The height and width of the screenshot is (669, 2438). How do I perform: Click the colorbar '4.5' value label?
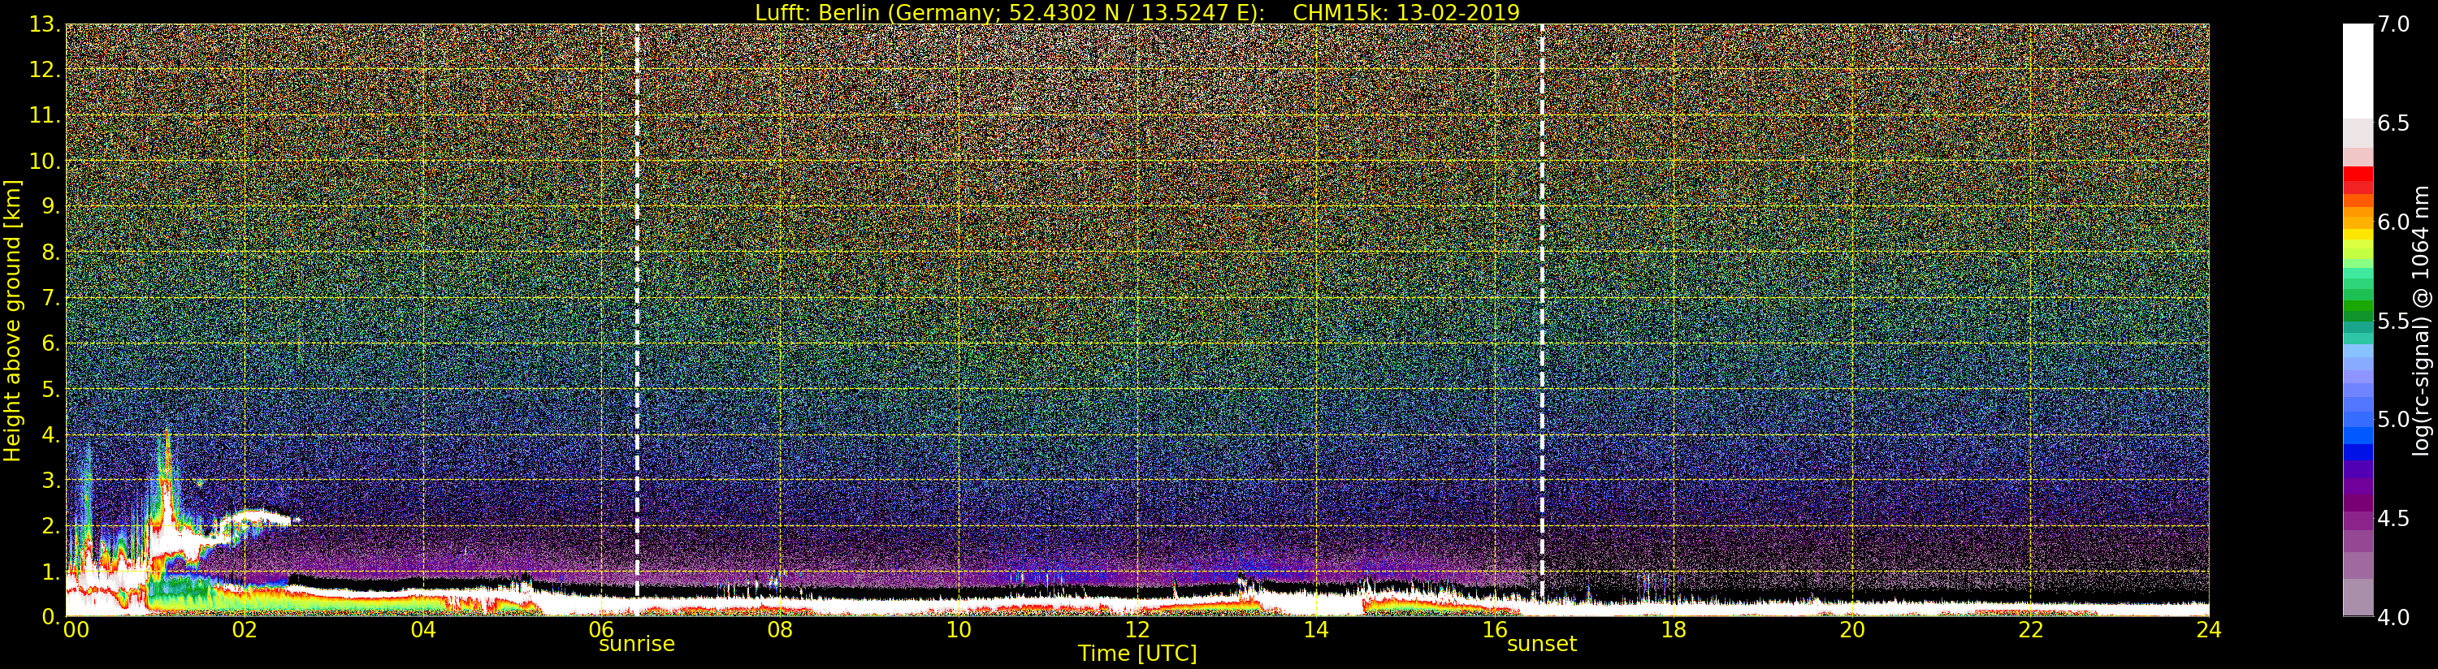click(2393, 519)
